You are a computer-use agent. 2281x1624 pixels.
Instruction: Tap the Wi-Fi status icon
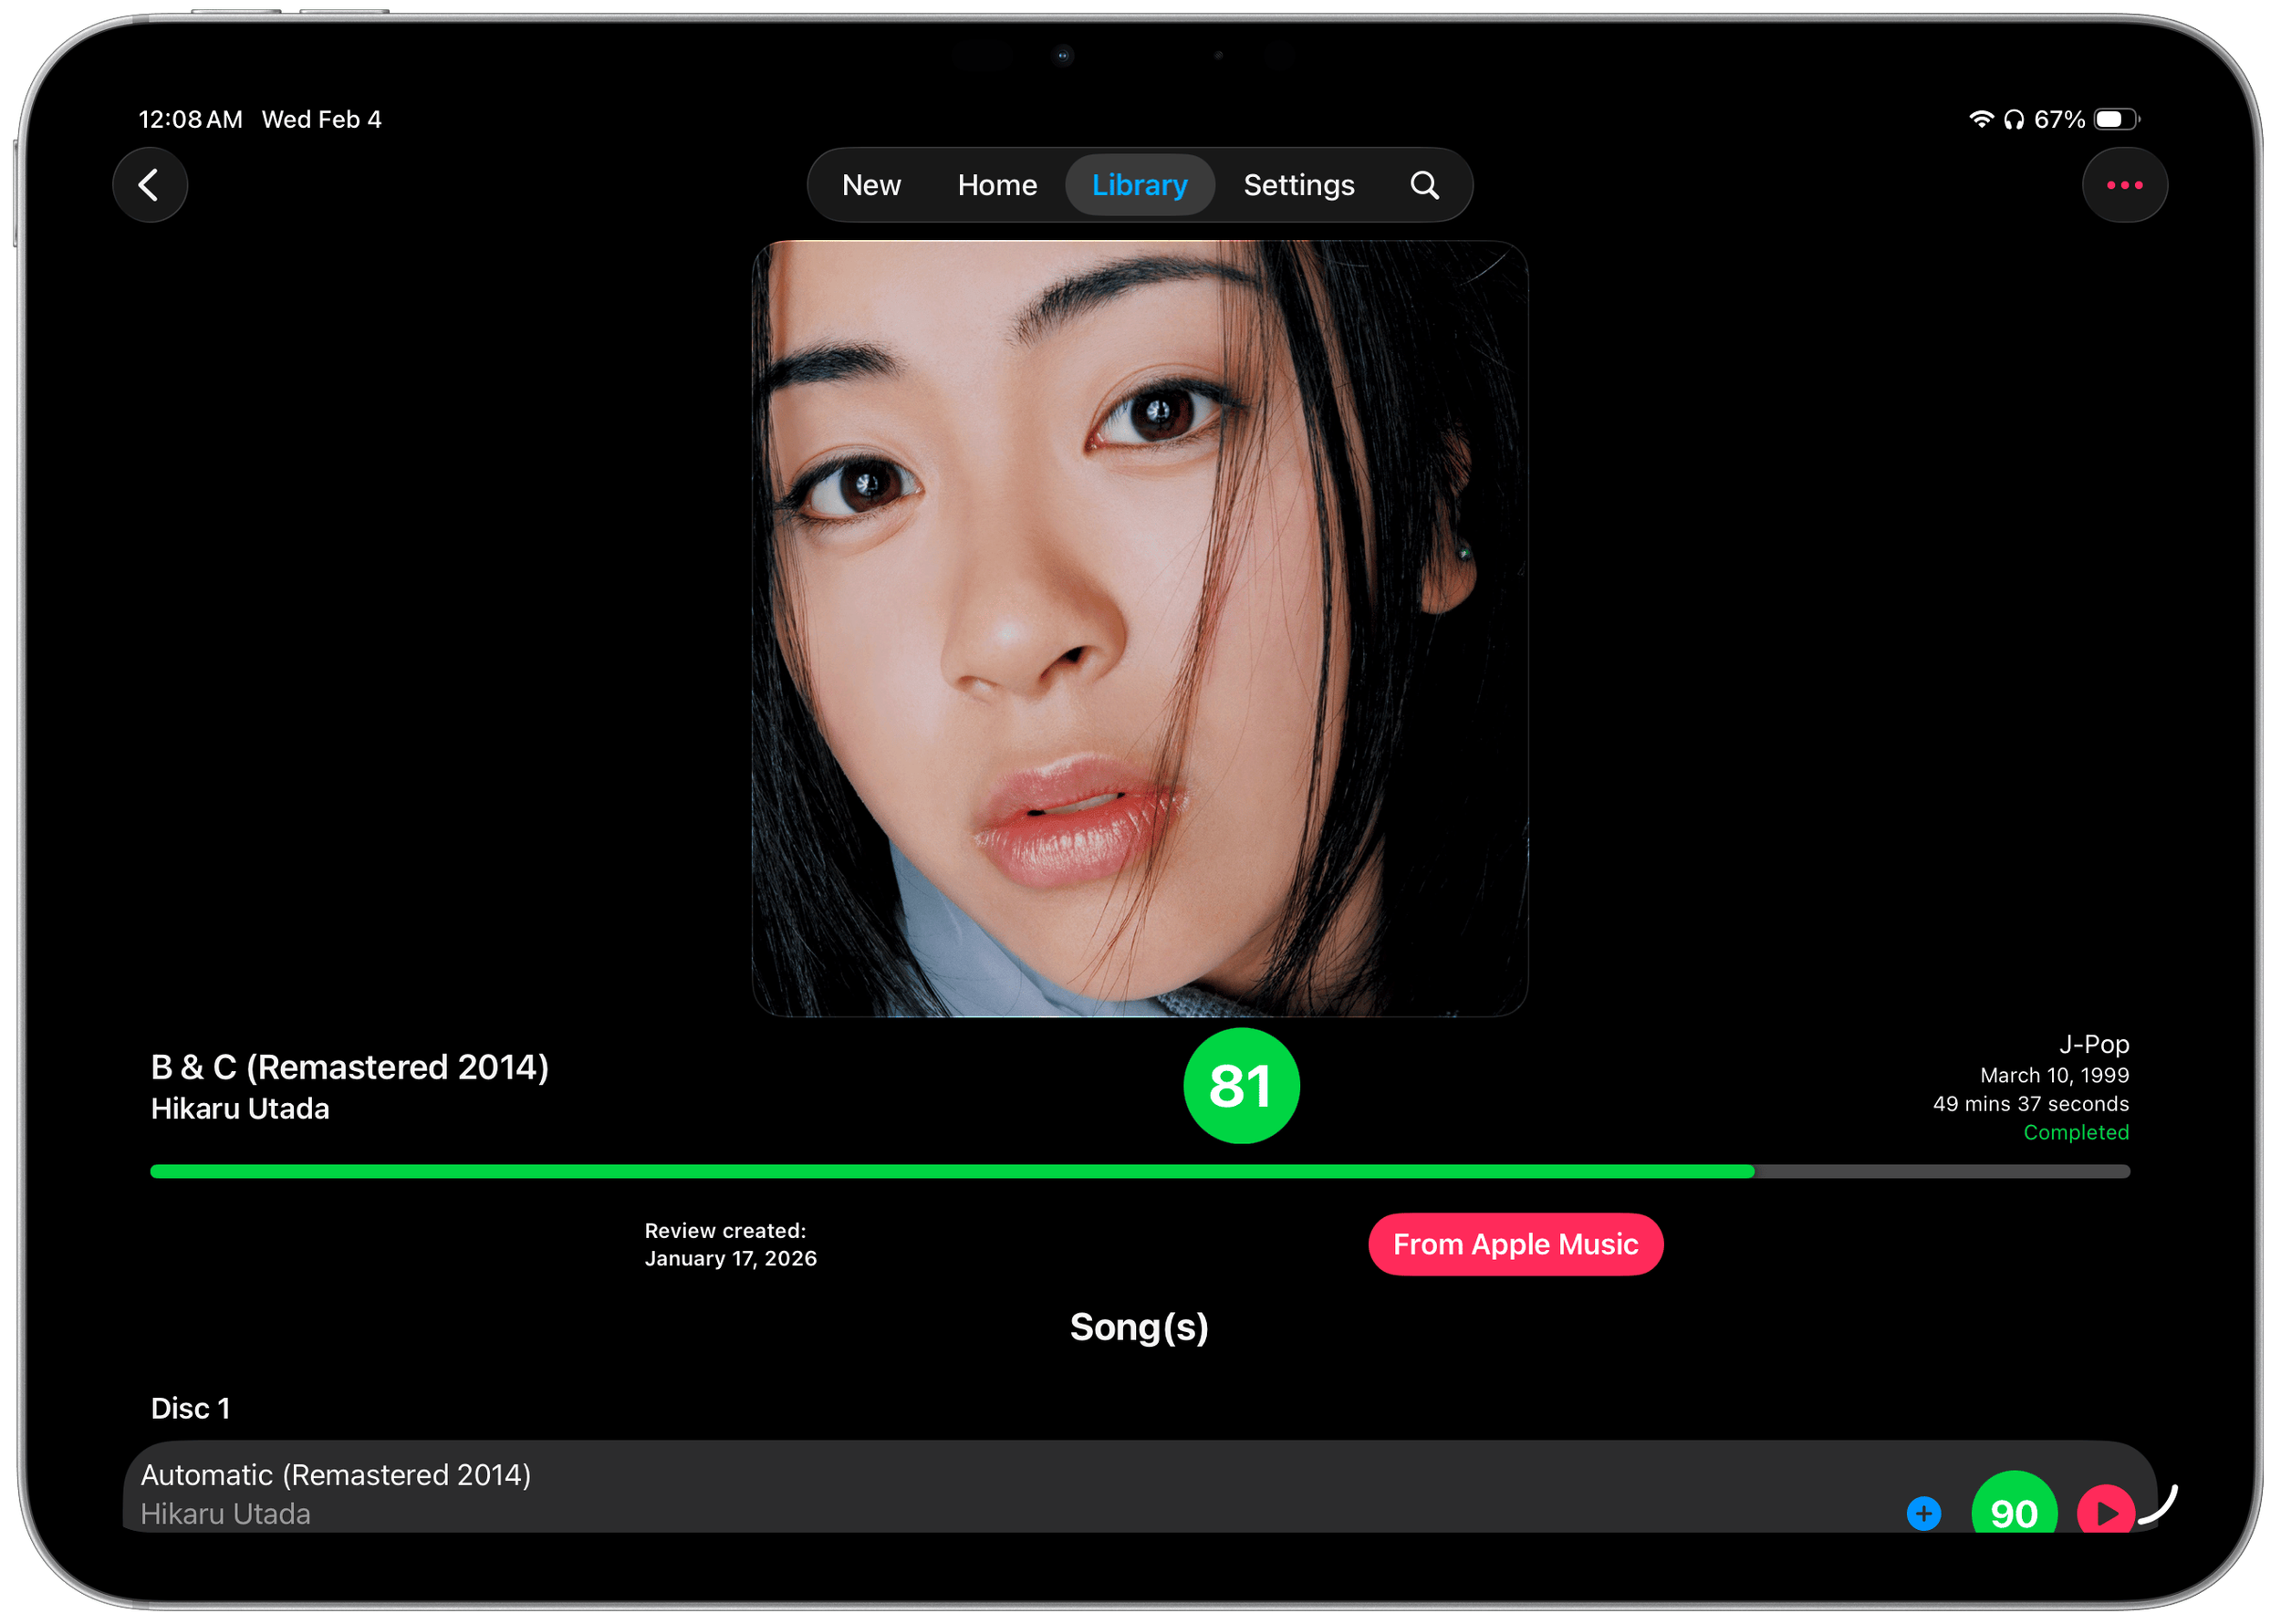point(1980,120)
